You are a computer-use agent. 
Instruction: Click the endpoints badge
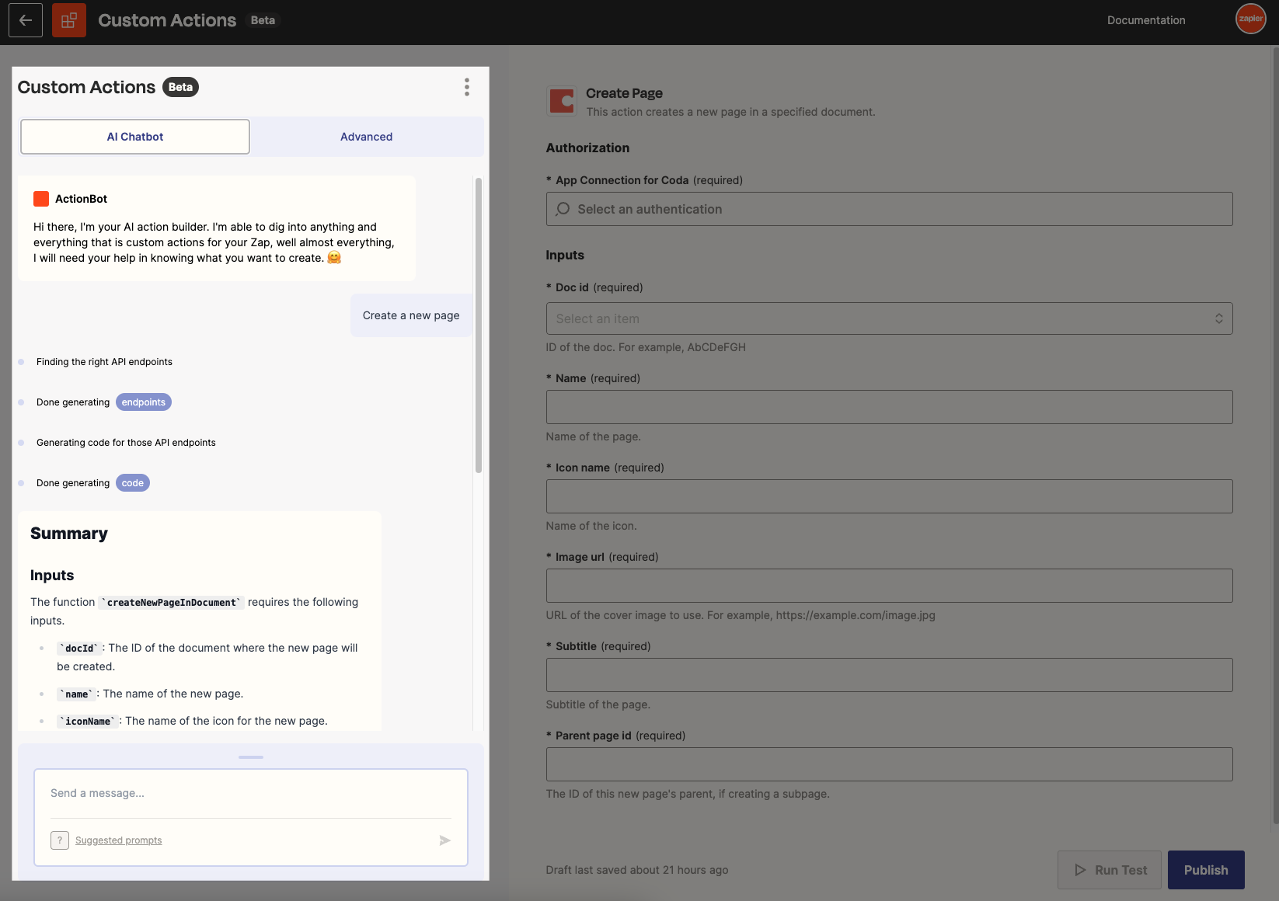pyautogui.click(x=144, y=402)
